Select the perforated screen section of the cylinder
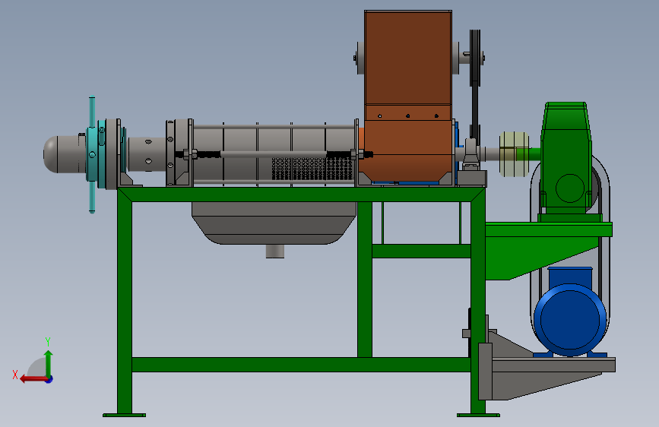 (x=312, y=169)
